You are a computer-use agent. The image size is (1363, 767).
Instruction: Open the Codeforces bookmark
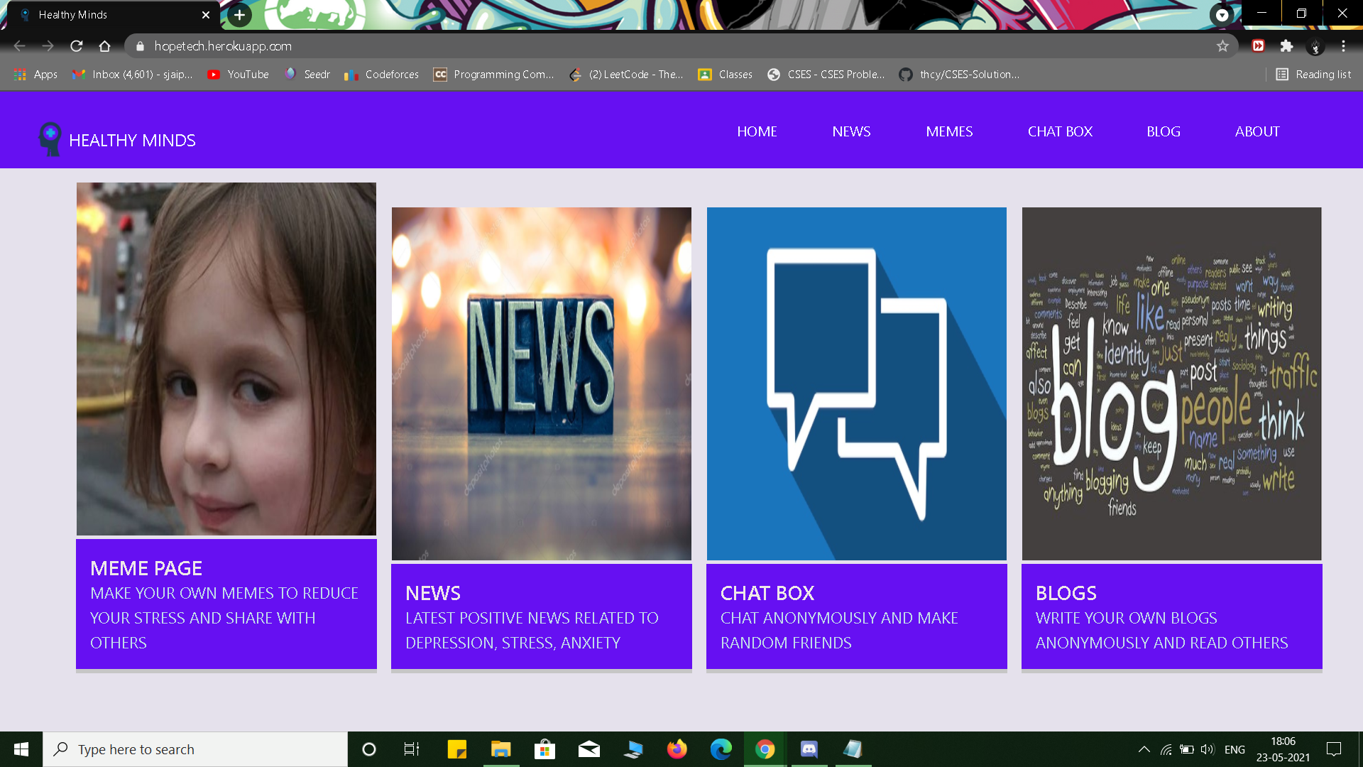coord(382,75)
